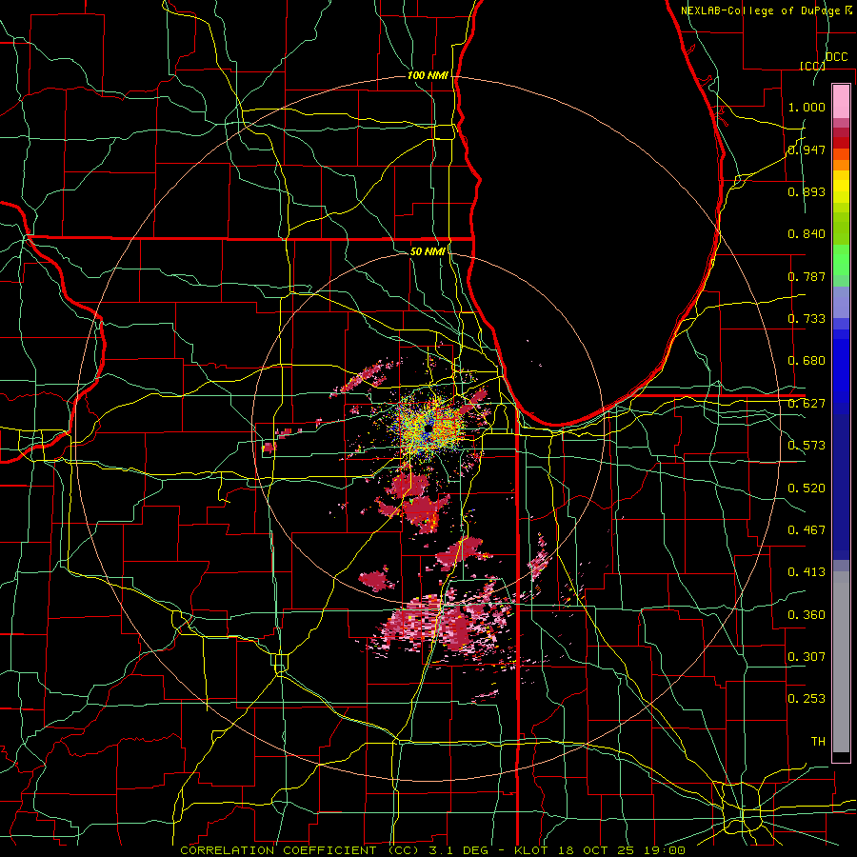This screenshot has height=857, width=857.
Task: Click the 0.627 scale value
Action: point(807,404)
